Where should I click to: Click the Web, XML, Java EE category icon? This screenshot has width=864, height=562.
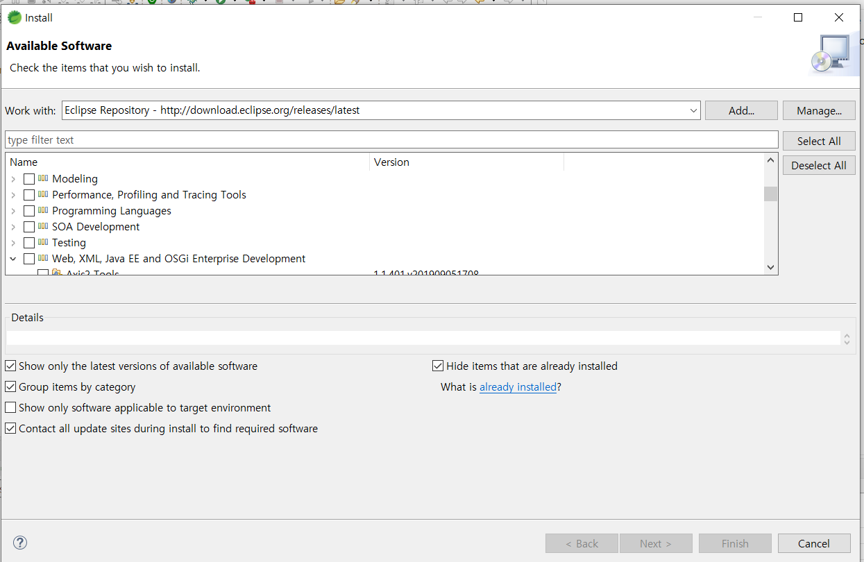43,258
